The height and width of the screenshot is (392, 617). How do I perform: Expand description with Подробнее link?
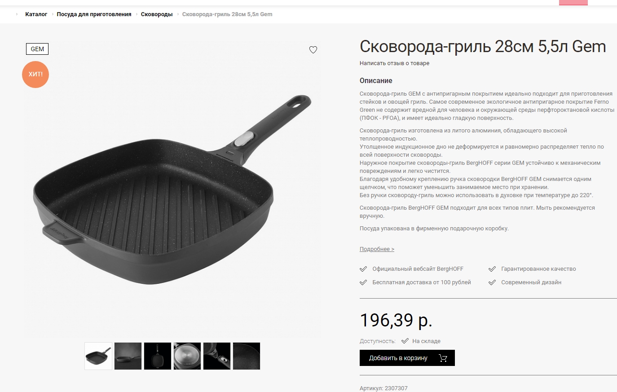tap(377, 249)
